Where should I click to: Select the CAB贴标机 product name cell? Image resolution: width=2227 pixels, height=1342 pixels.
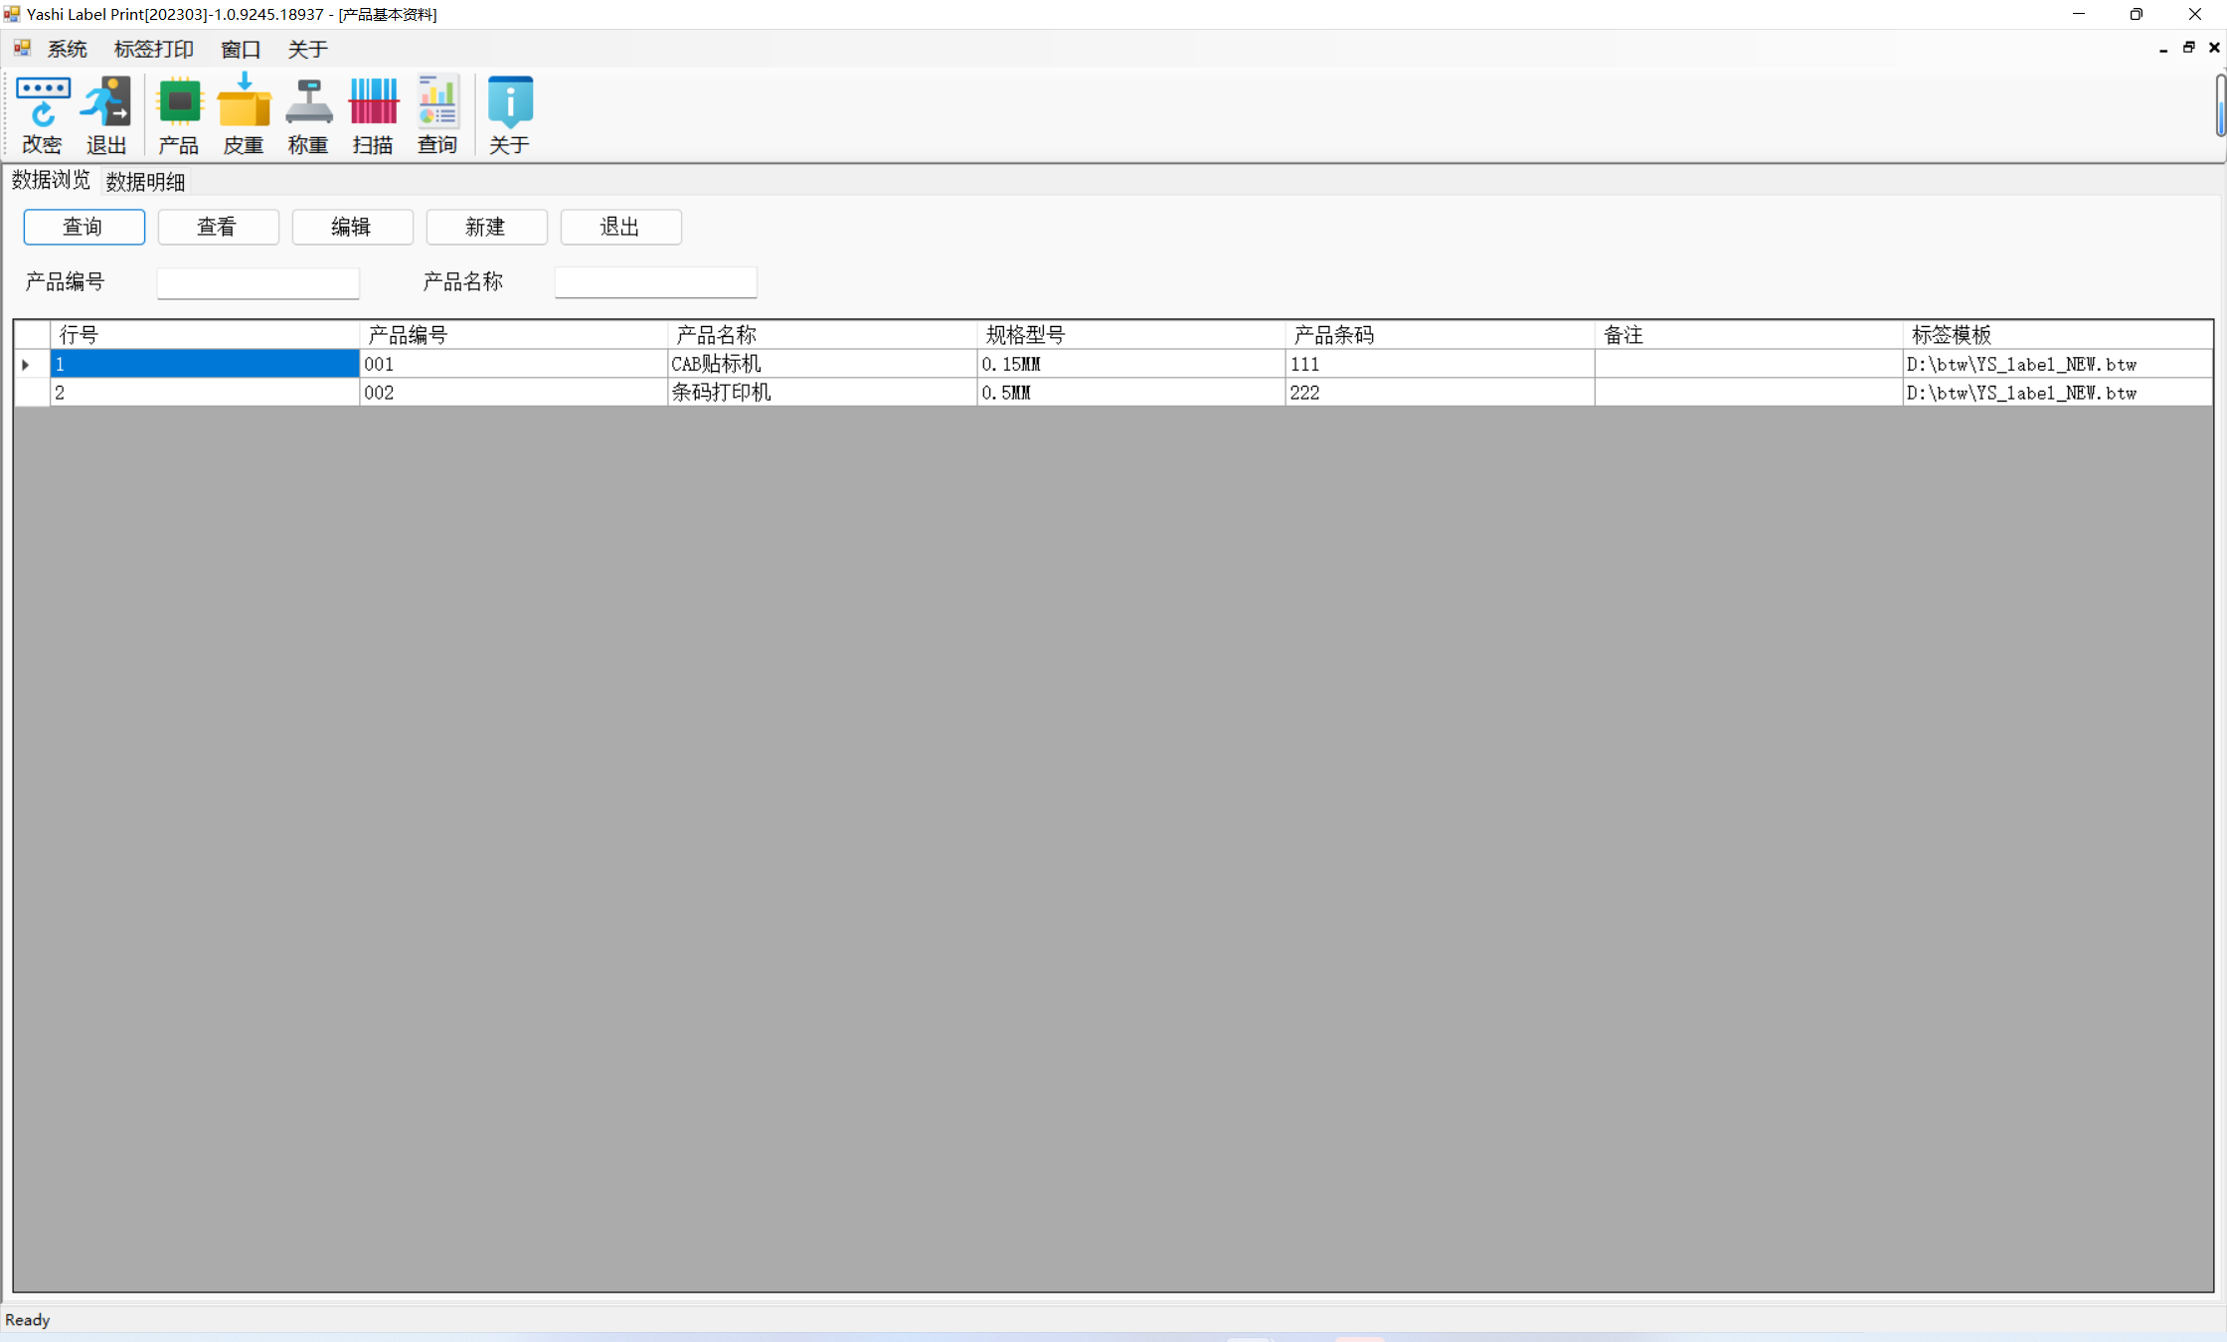click(822, 364)
